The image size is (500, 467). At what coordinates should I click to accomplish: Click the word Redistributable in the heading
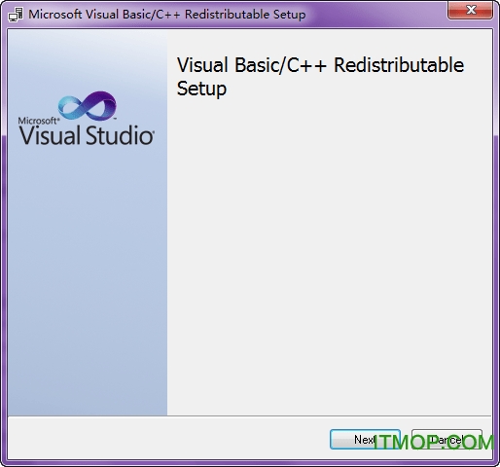coord(399,65)
